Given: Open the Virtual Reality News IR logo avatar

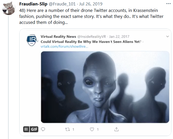Looking at the screenshot, I should [32, 40].
